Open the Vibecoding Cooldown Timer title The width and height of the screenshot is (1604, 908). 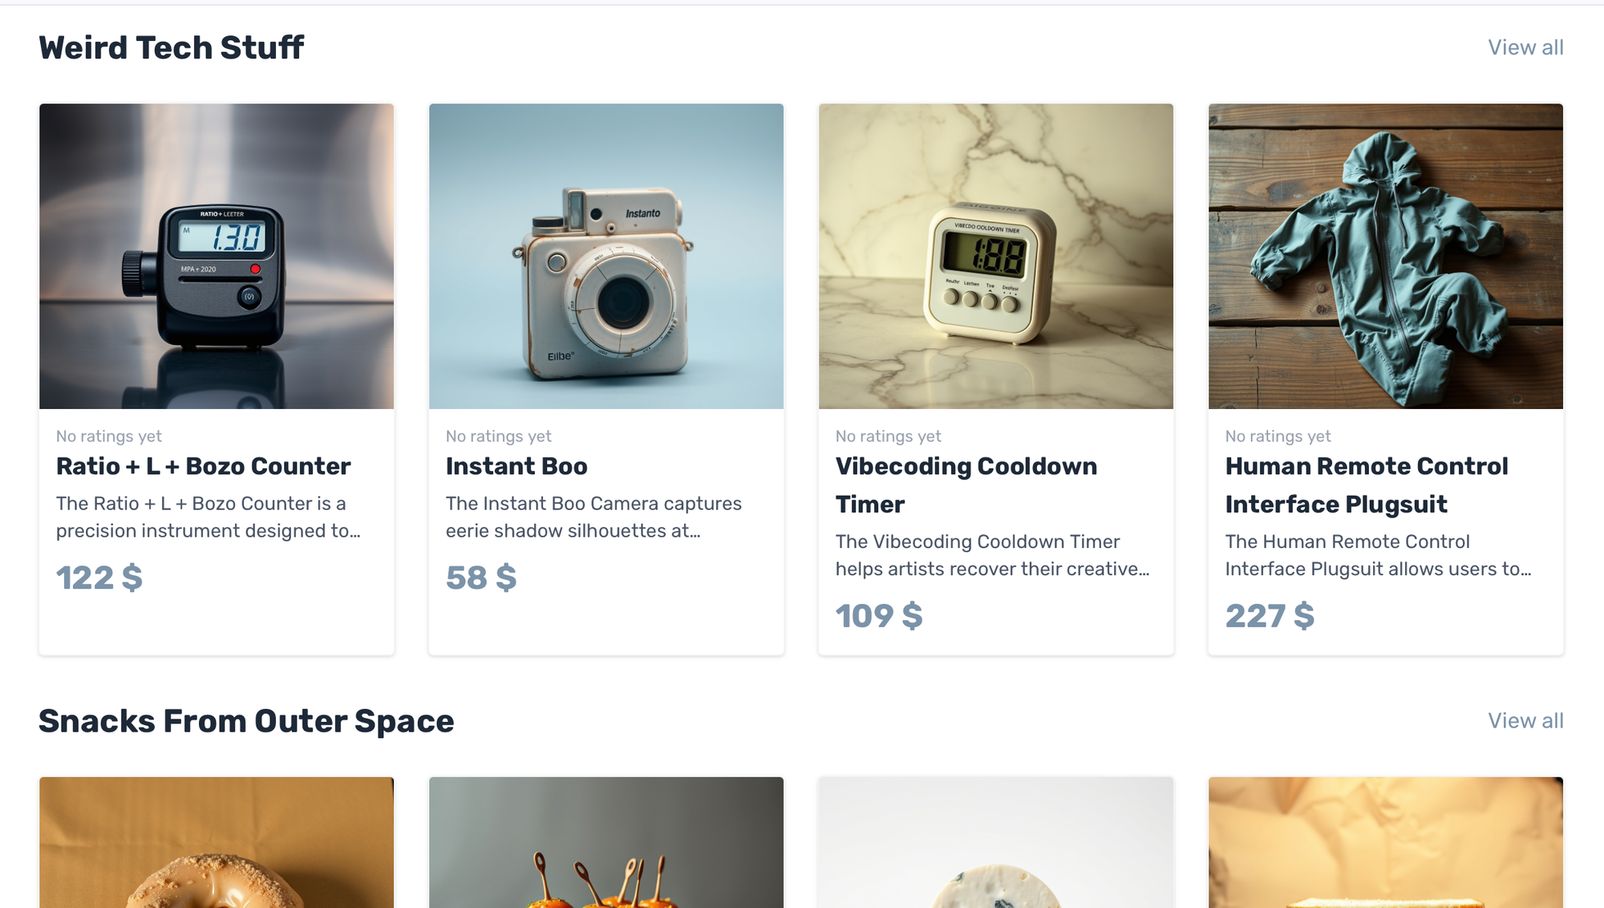[x=966, y=485]
